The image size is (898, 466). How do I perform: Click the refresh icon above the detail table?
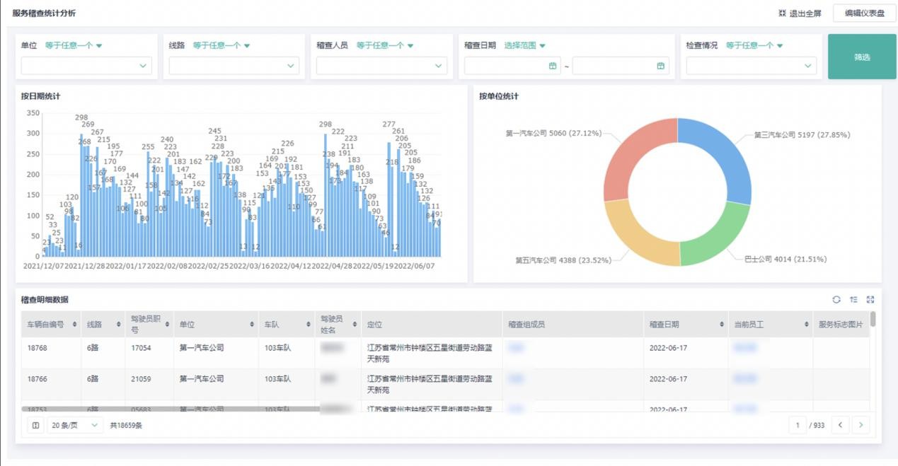pyautogui.click(x=836, y=300)
